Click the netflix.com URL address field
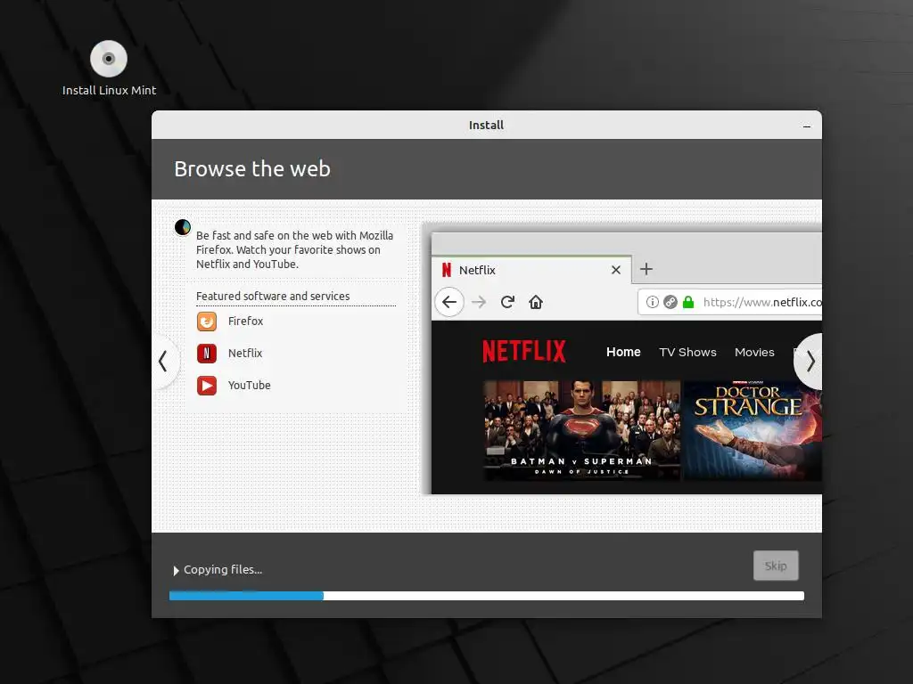This screenshot has width=913, height=684. coord(730,302)
